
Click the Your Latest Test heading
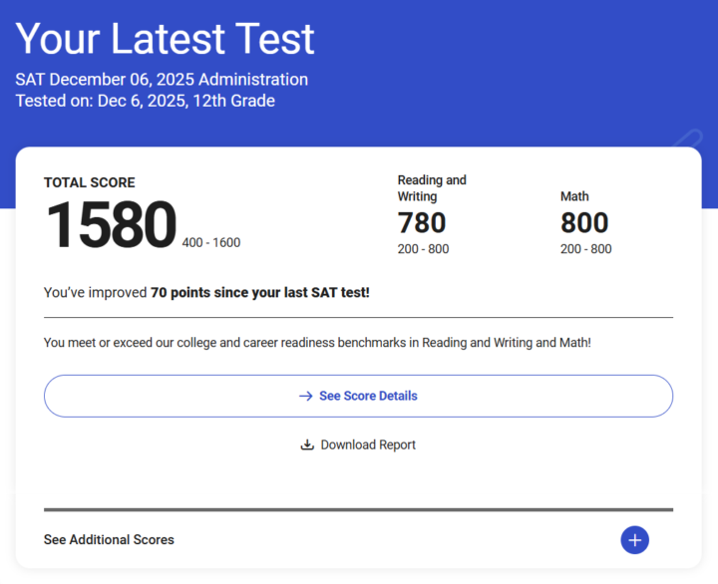(166, 40)
